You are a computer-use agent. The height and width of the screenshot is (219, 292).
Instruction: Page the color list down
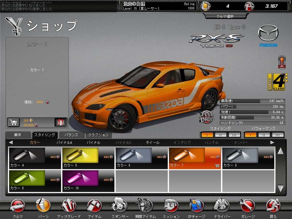click(281, 188)
